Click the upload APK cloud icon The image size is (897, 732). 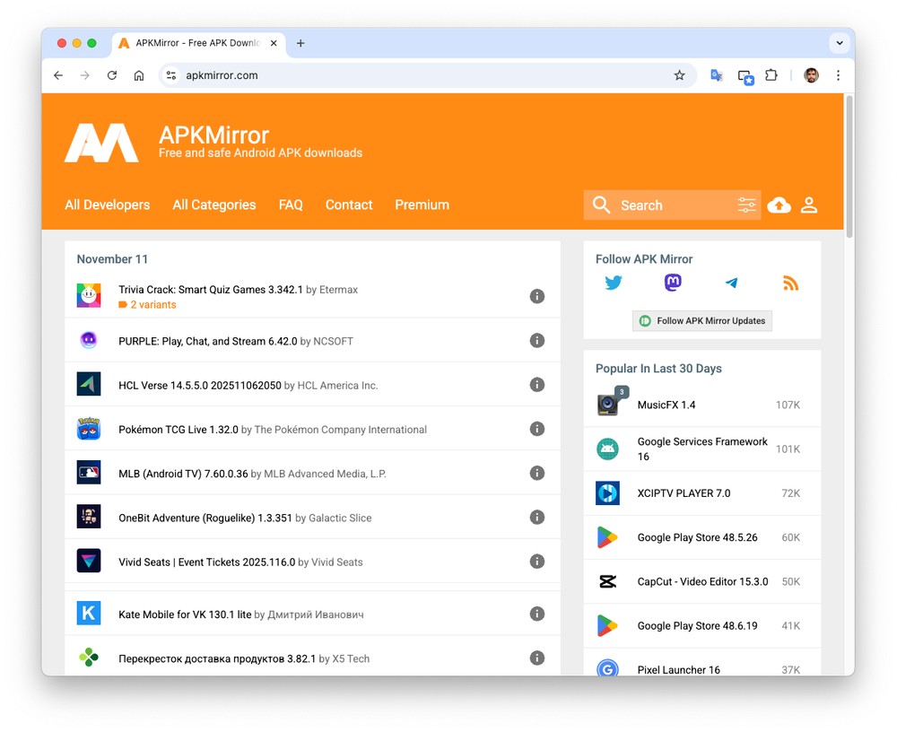pyautogui.click(x=779, y=205)
